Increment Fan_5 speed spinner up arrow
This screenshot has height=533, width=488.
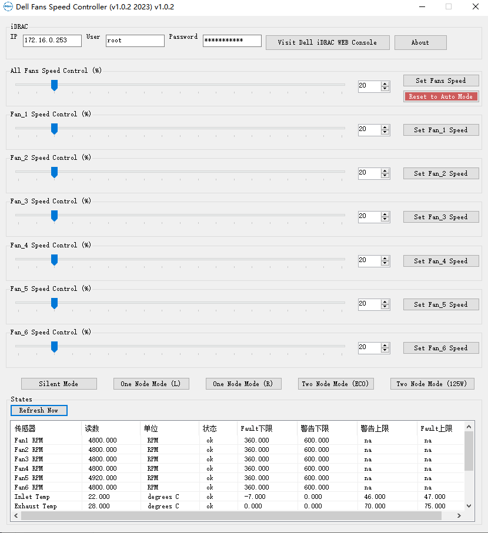(385, 302)
